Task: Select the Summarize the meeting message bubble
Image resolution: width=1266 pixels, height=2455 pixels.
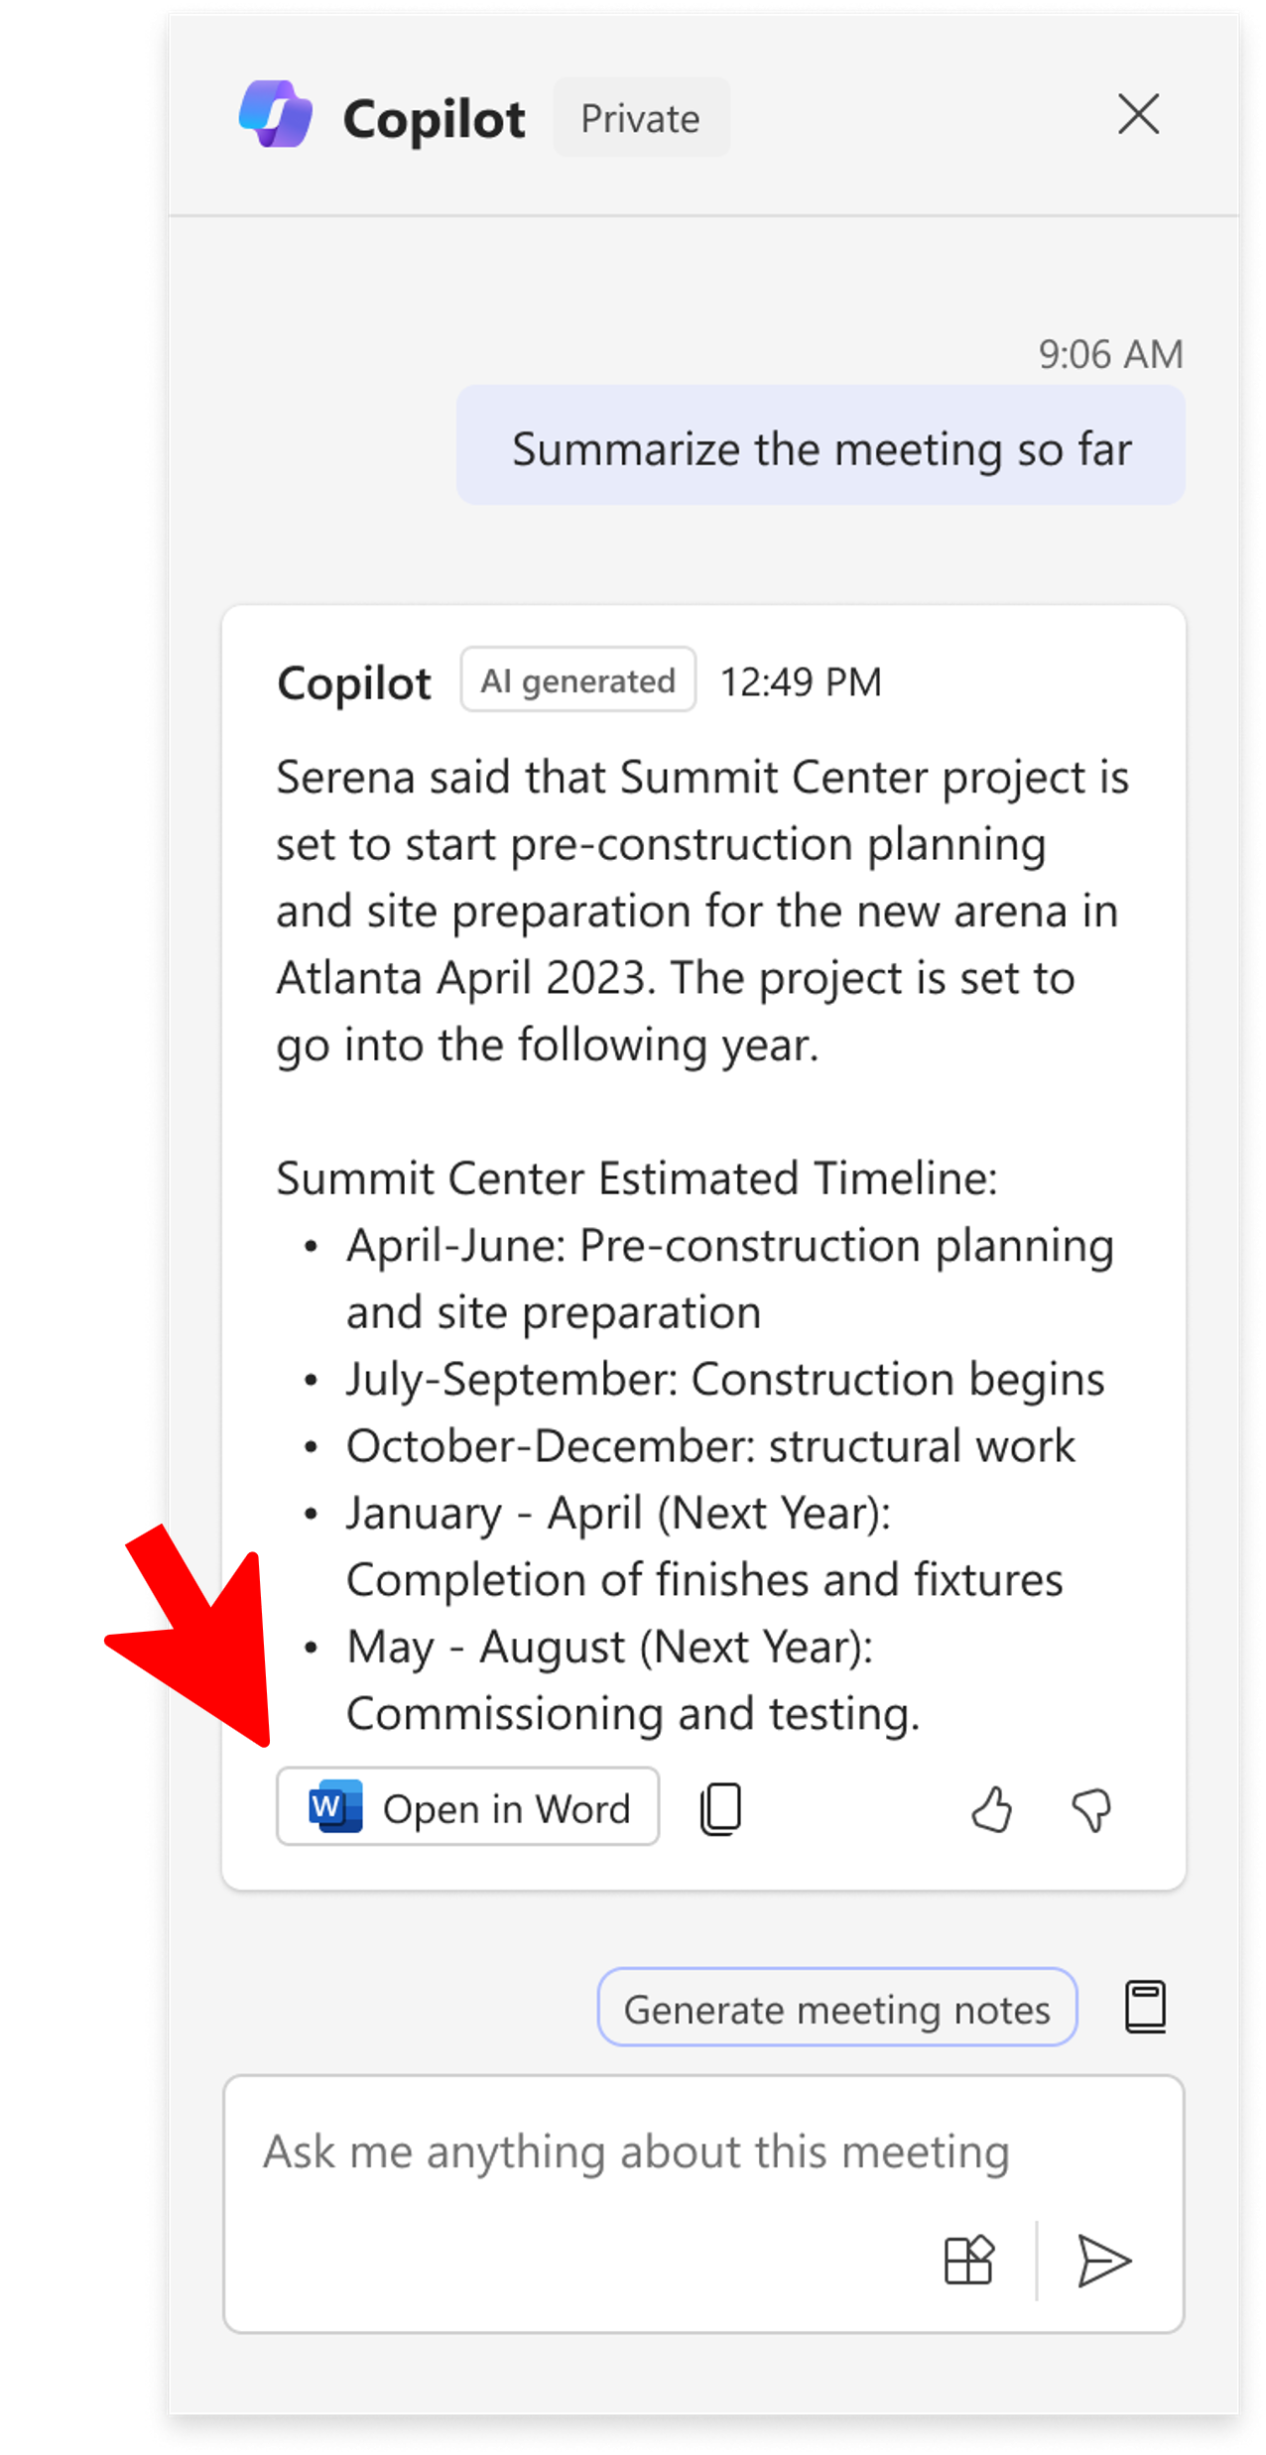Action: [821, 447]
